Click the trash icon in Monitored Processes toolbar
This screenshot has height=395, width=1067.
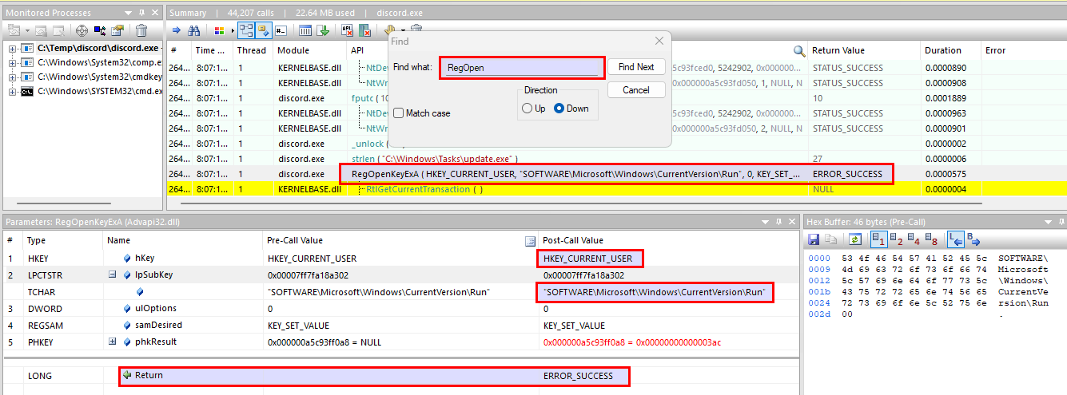click(141, 30)
